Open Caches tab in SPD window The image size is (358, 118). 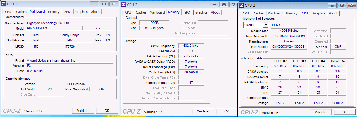coord(259,13)
